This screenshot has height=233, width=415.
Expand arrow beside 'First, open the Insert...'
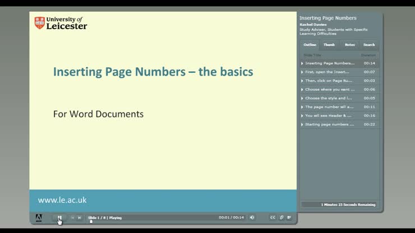pos(302,72)
